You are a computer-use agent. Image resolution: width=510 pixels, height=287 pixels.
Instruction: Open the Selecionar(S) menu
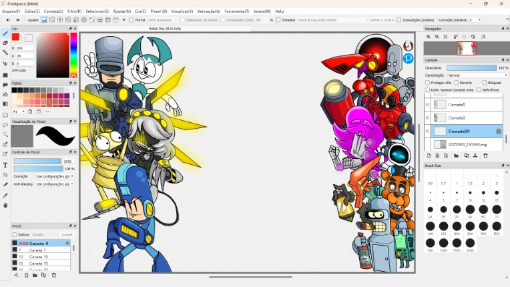pos(97,11)
